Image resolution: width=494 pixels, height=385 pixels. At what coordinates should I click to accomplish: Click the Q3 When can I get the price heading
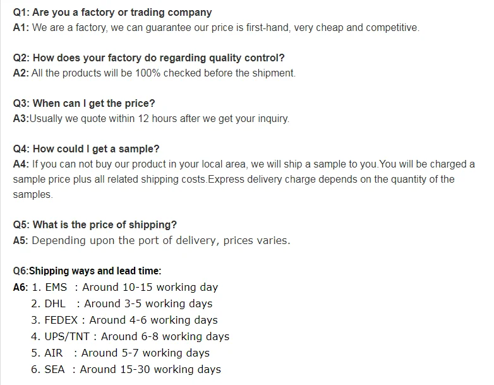pyautogui.click(x=84, y=104)
